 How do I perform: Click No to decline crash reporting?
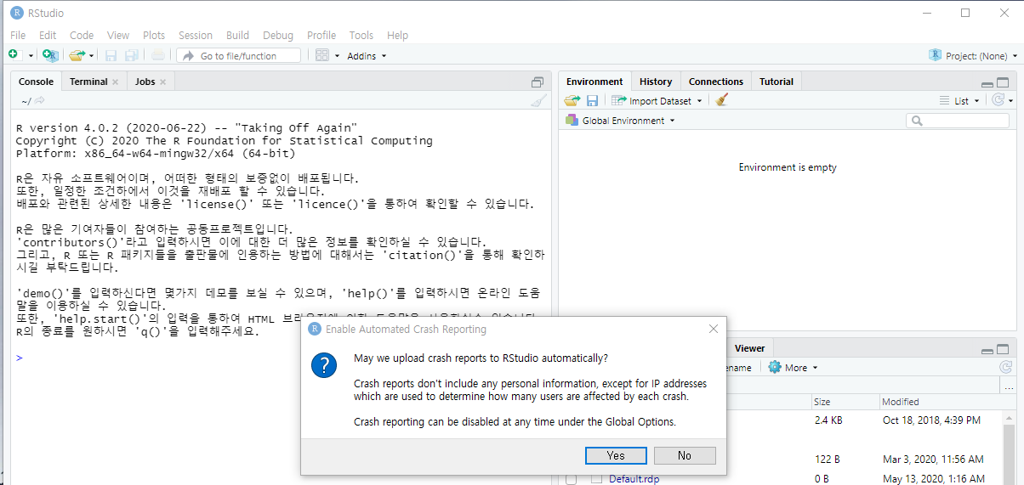click(x=685, y=455)
